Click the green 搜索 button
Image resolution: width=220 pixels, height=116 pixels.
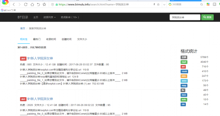click(x=207, y=17)
